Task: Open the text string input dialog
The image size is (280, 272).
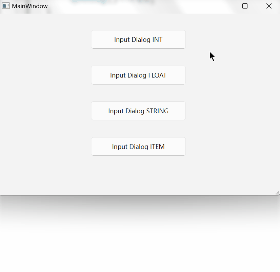Action: (x=138, y=111)
